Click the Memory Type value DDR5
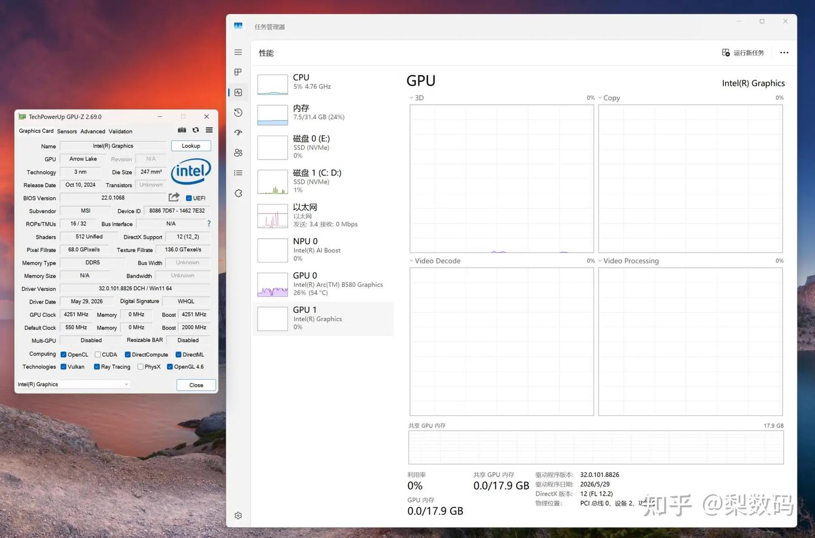Viewport: 815px width, 538px height. click(x=92, y=262)
